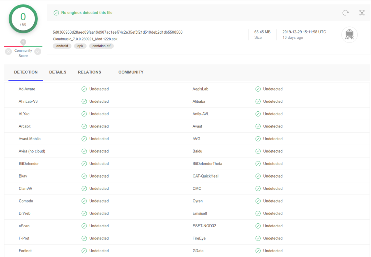Click the CMC undetected check icon

tap(258, 188)
